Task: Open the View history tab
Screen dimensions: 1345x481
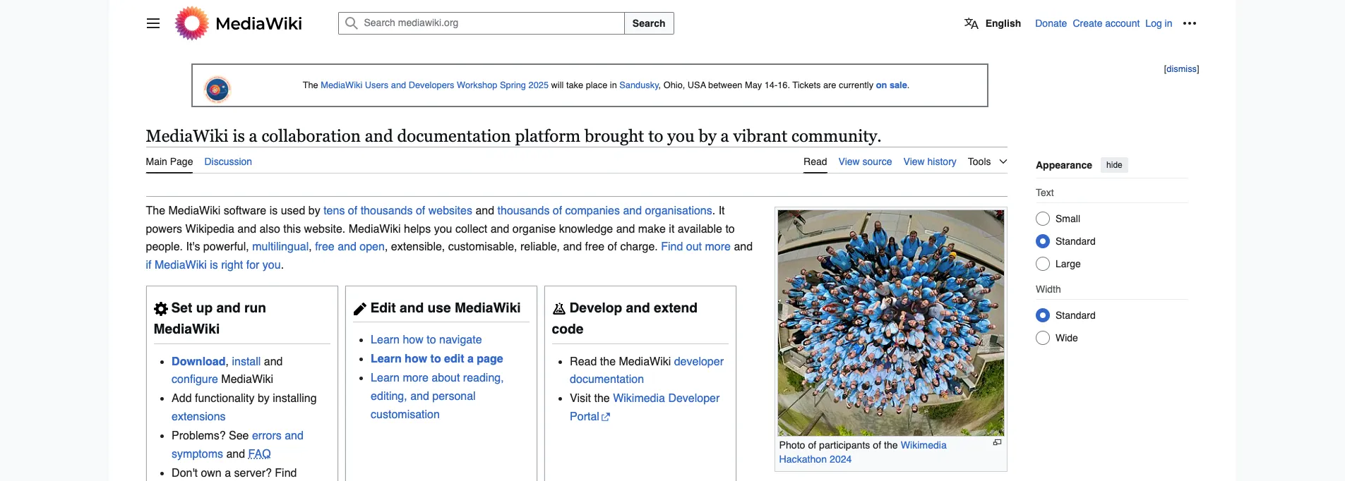Action: click(930, 162)
